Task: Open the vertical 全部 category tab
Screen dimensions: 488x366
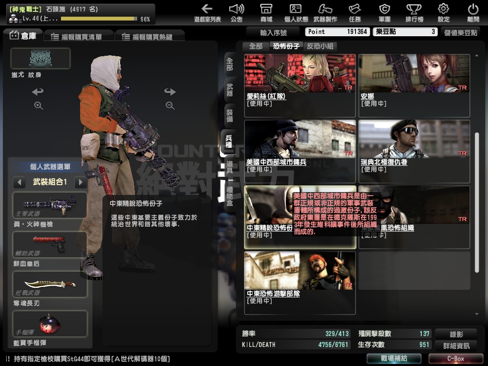Action: tap(230, 64)
